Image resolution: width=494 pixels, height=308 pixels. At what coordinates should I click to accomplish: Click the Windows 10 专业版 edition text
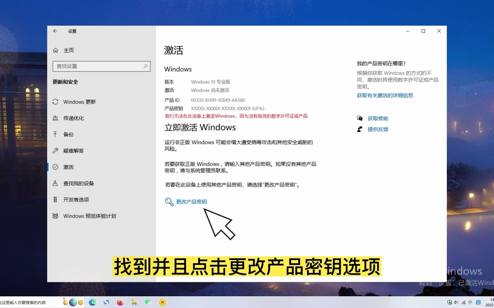tap(210, 82)
